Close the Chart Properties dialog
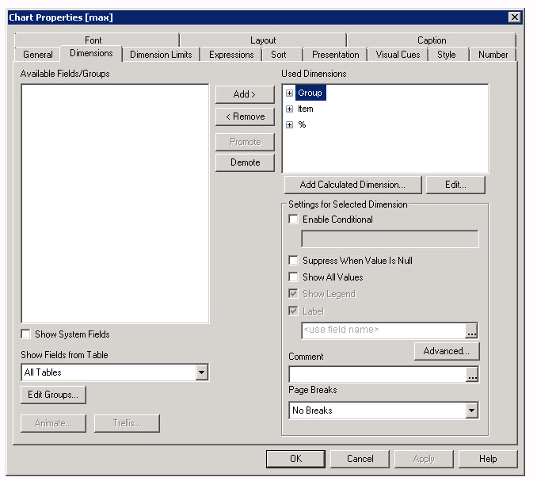The width and height of the screenshot is (537, 481). pyautogui.click(x=514, y=17)
